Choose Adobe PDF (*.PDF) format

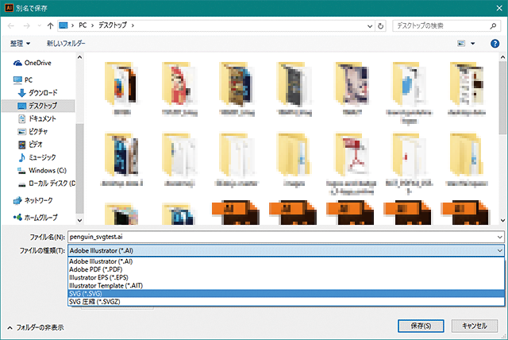coord(287,269)
